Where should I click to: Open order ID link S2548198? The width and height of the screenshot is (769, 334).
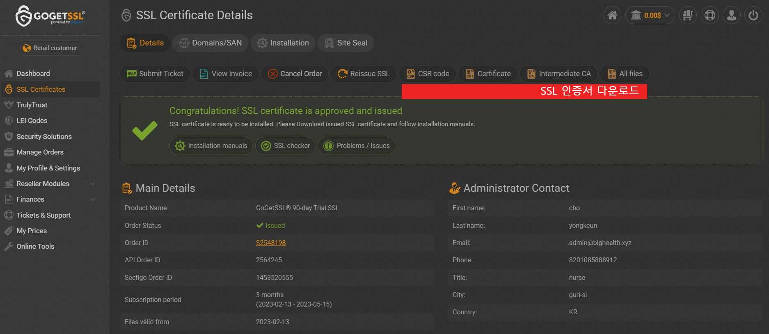[271, 243]
